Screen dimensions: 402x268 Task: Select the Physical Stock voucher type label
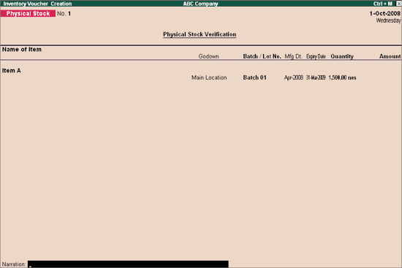click(28, 14)
